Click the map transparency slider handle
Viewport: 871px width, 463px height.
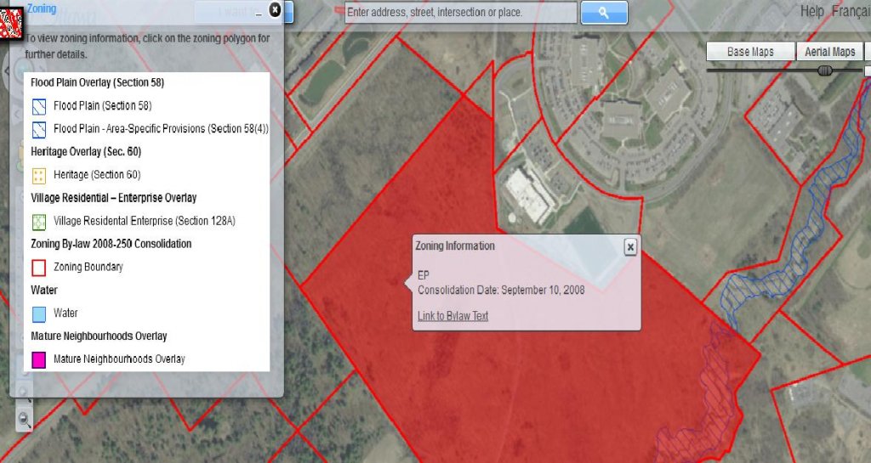[823, 71]
